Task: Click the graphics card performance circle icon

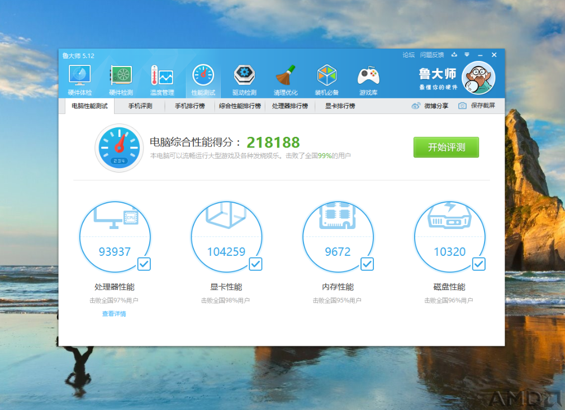Action: 226,236
